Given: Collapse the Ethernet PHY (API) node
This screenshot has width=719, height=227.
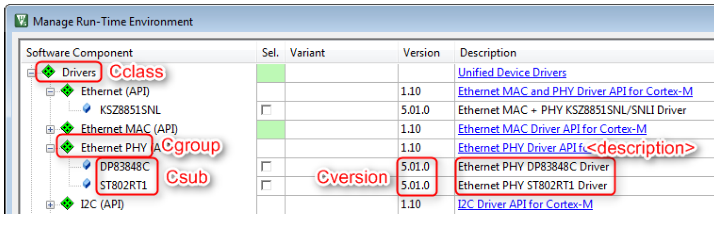Looking at the screenshot, I should [50, 148].
